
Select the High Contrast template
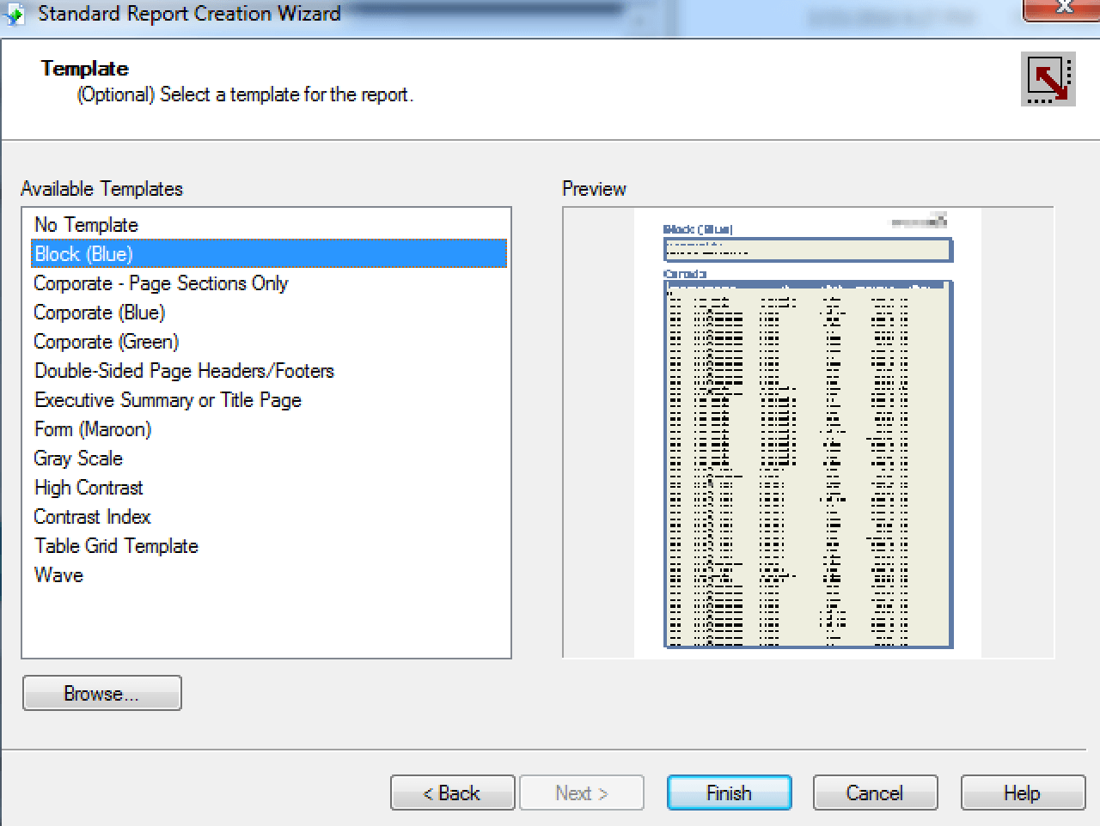pyautogui.click(x=88, y=488)
